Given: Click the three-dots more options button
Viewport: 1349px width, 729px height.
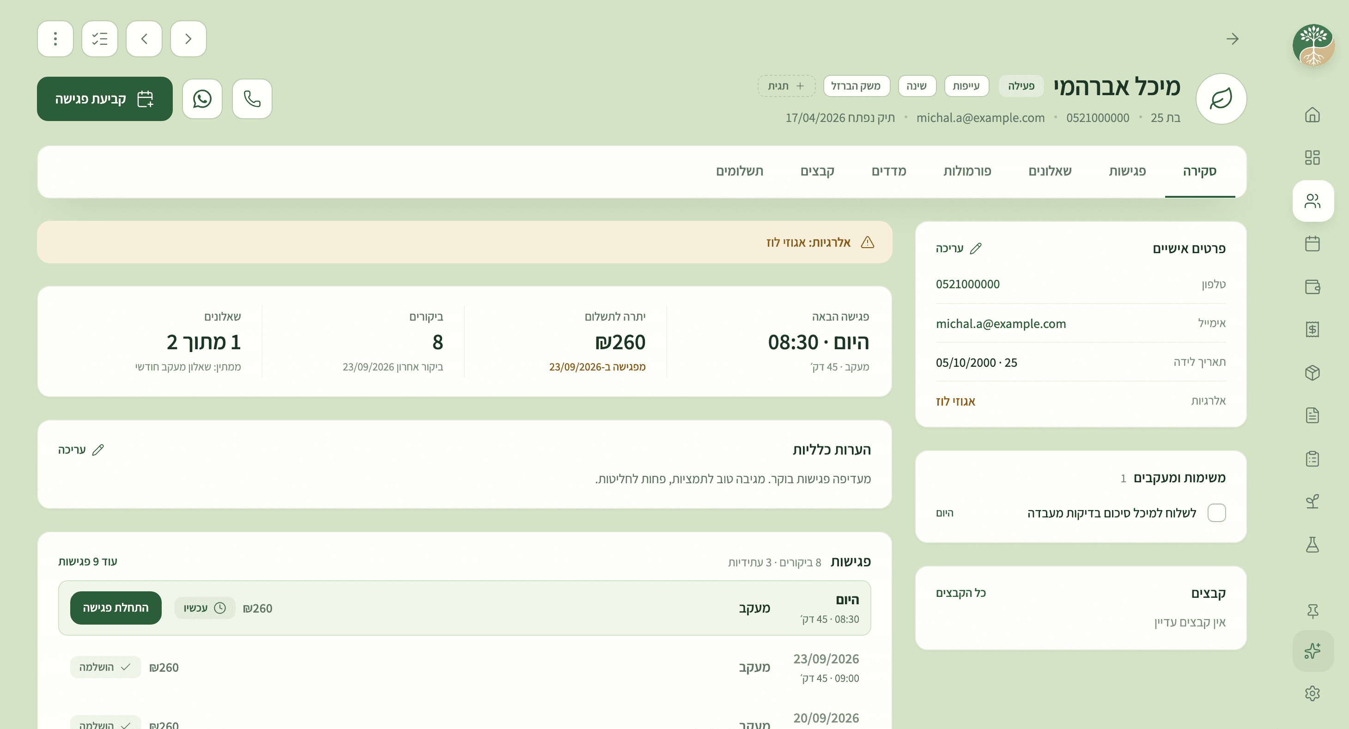Looking at the screenshot, I should coord(55,39).
